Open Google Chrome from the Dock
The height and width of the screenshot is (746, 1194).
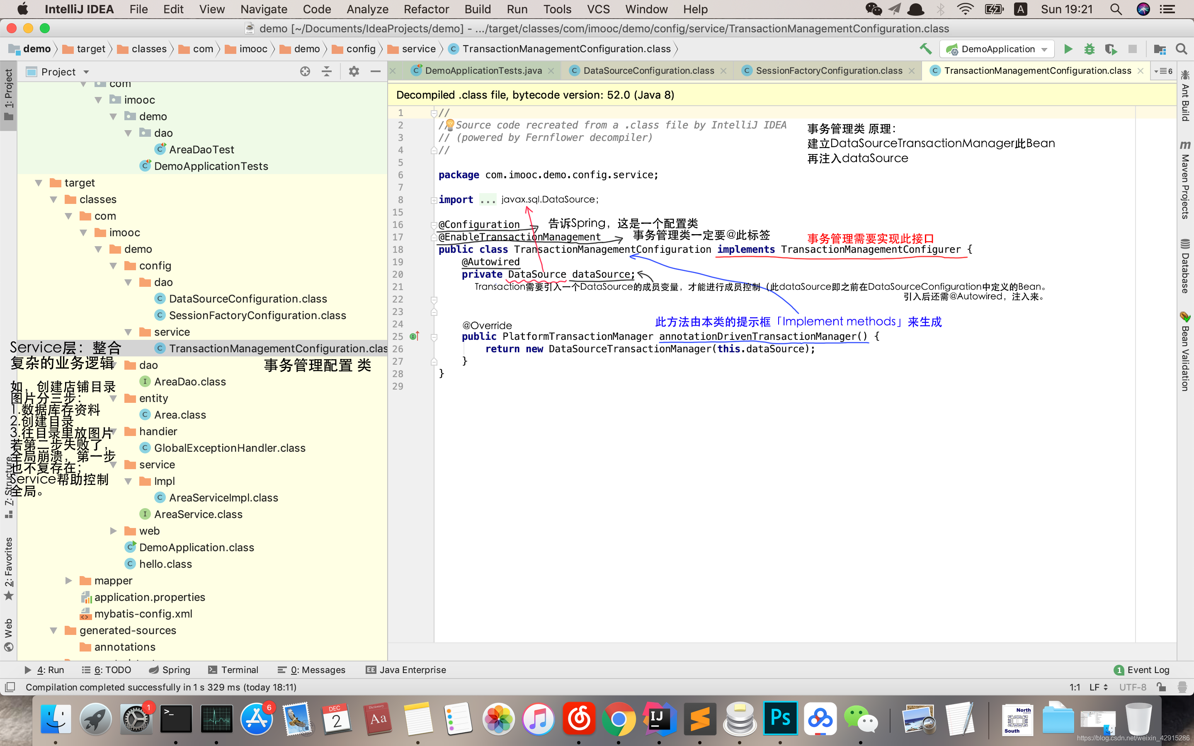tap(619, 719)
